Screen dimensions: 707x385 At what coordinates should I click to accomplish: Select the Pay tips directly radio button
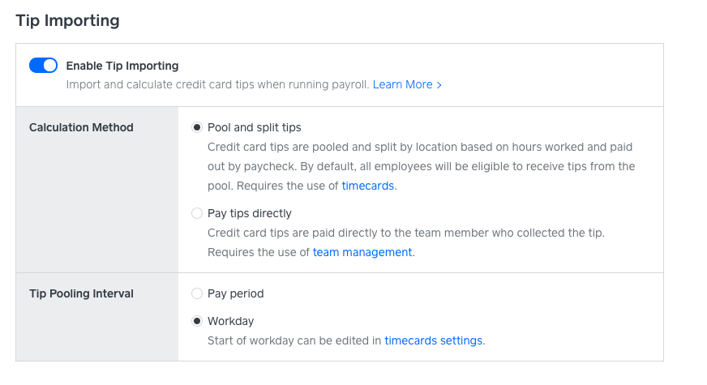197,213
